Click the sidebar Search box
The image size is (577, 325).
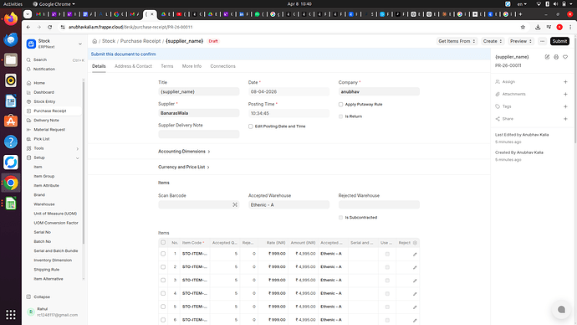point(55,59)
